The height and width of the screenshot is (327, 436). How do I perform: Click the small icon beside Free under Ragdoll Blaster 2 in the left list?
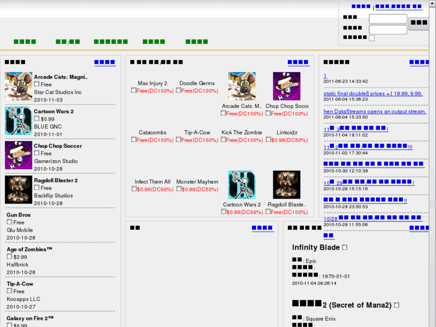point(37,187)
